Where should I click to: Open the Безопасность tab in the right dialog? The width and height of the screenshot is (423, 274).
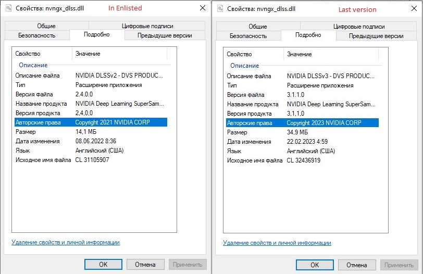click(248, 35)
